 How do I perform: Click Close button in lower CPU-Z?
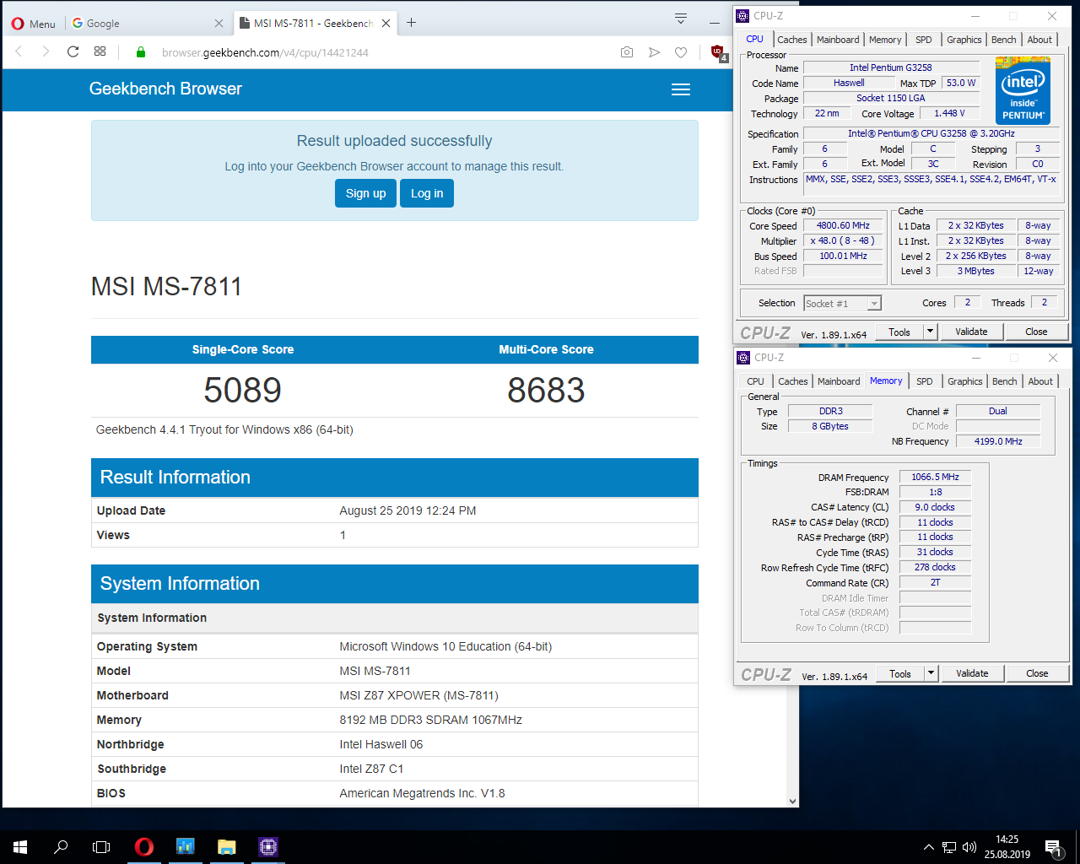(x=1037, y=673)
